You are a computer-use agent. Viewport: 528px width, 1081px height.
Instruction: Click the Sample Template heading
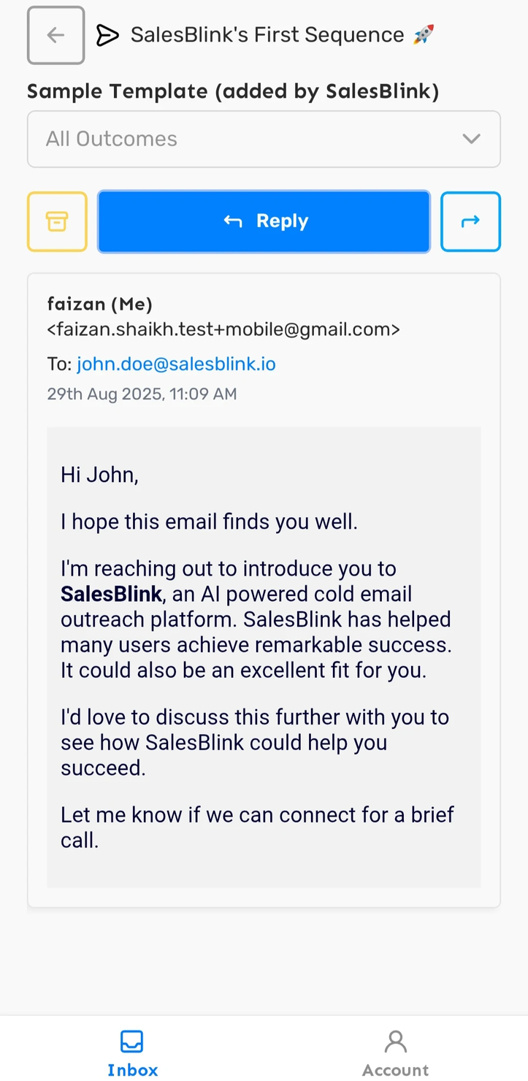233,91
